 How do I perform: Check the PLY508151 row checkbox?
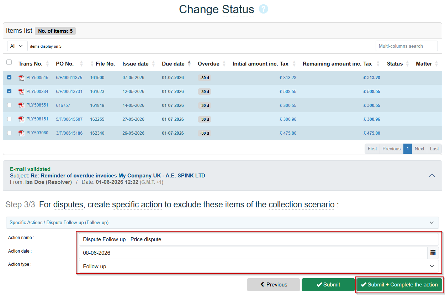pos(9,119)
